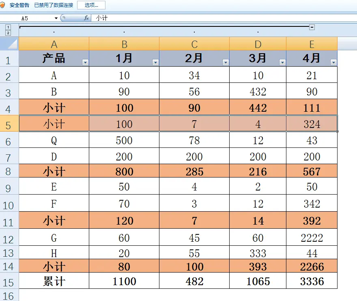Select row 8 header

pos(9,171)
